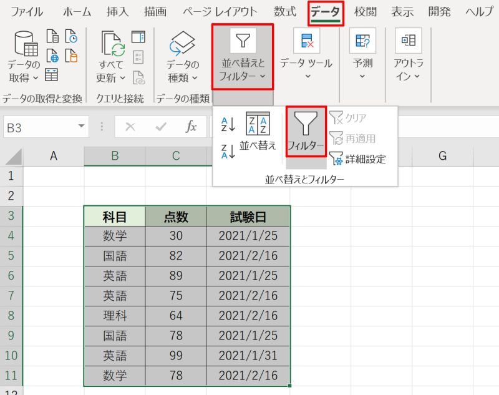
Task: Switch to the Home (ホーム) tab
Action: [77, 12]
